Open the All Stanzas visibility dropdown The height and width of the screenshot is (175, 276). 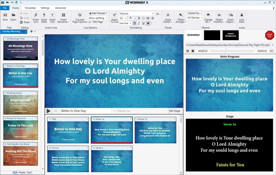click(x=195, y=18)
